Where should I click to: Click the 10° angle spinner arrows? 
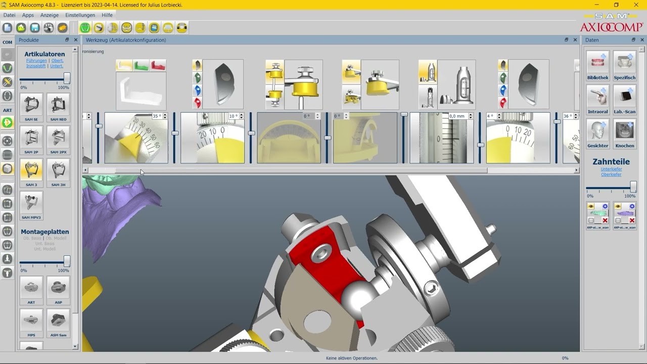[242, 116]
